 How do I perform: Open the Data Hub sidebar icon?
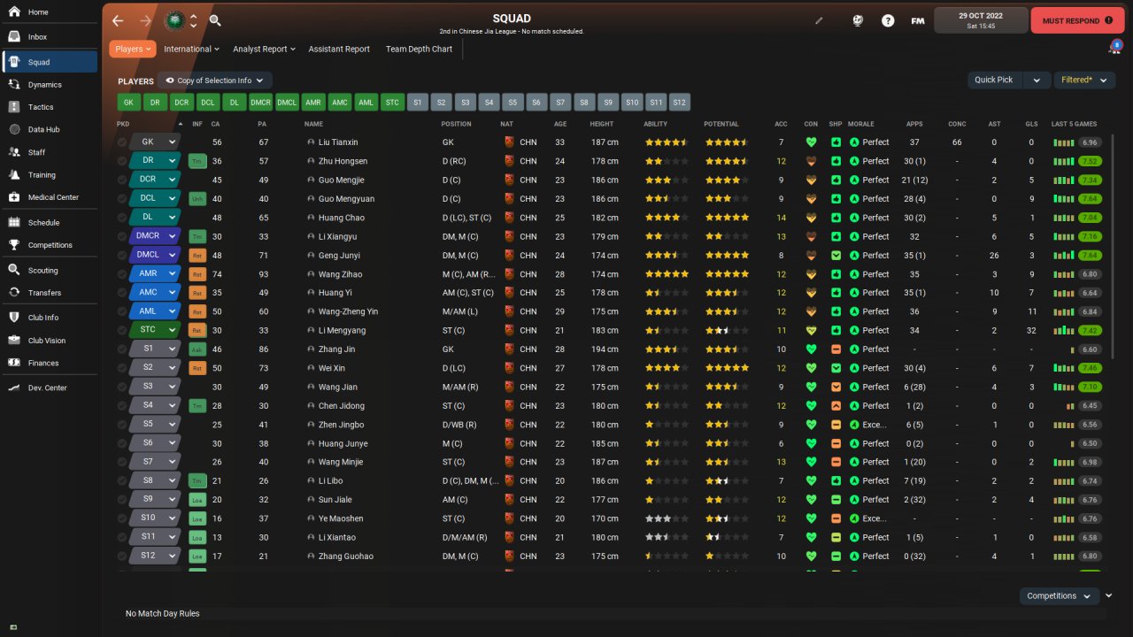(14, 129)
